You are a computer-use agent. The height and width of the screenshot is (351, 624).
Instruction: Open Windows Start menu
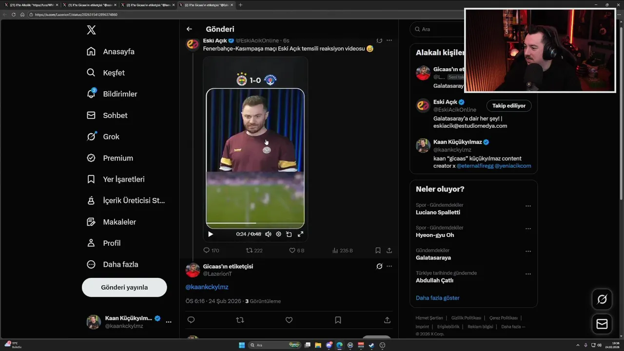click(x=242, y=345)
